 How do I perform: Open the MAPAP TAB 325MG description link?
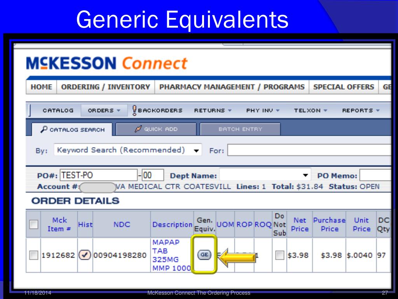(x=171, y=255)
